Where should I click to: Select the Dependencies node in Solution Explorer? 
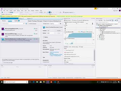pos(103,28)
